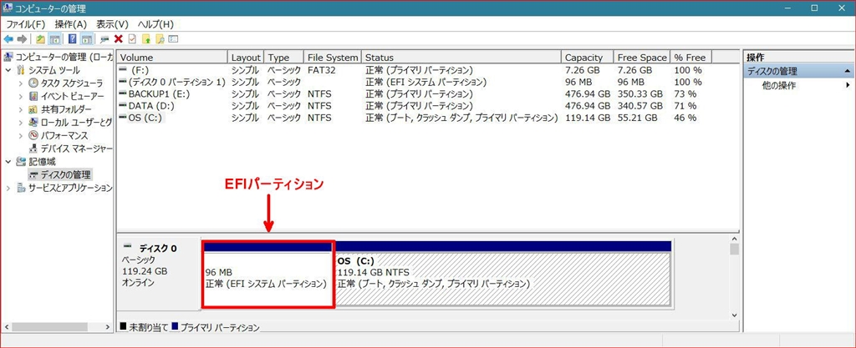This screenshot has width=856, height=348.
Task: Click the folder with magnifier icon
Action: [x=160, y=39]
